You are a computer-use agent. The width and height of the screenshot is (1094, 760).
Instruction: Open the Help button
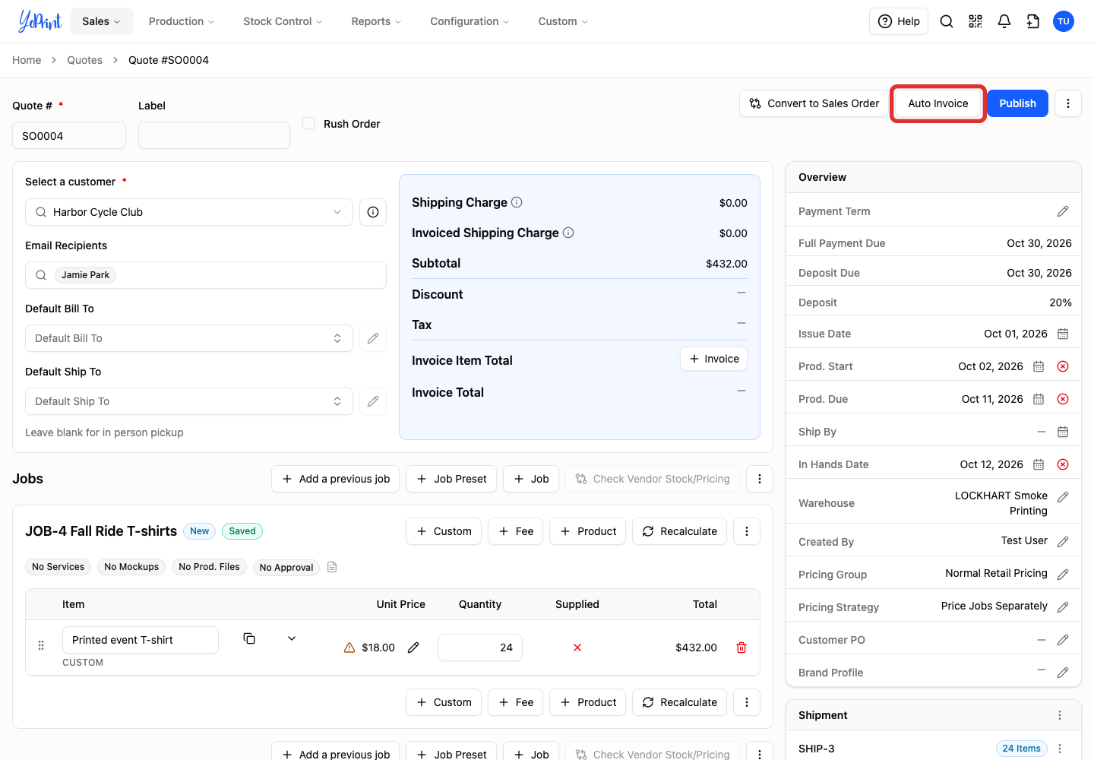pos(899,21)
